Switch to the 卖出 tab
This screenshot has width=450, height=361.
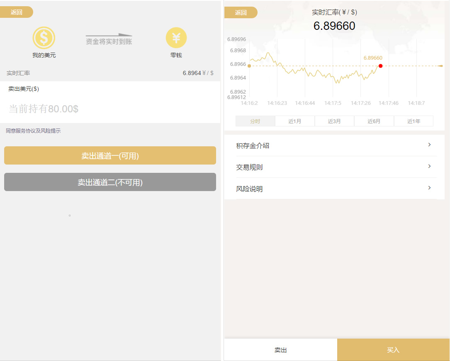coord(280,349)
